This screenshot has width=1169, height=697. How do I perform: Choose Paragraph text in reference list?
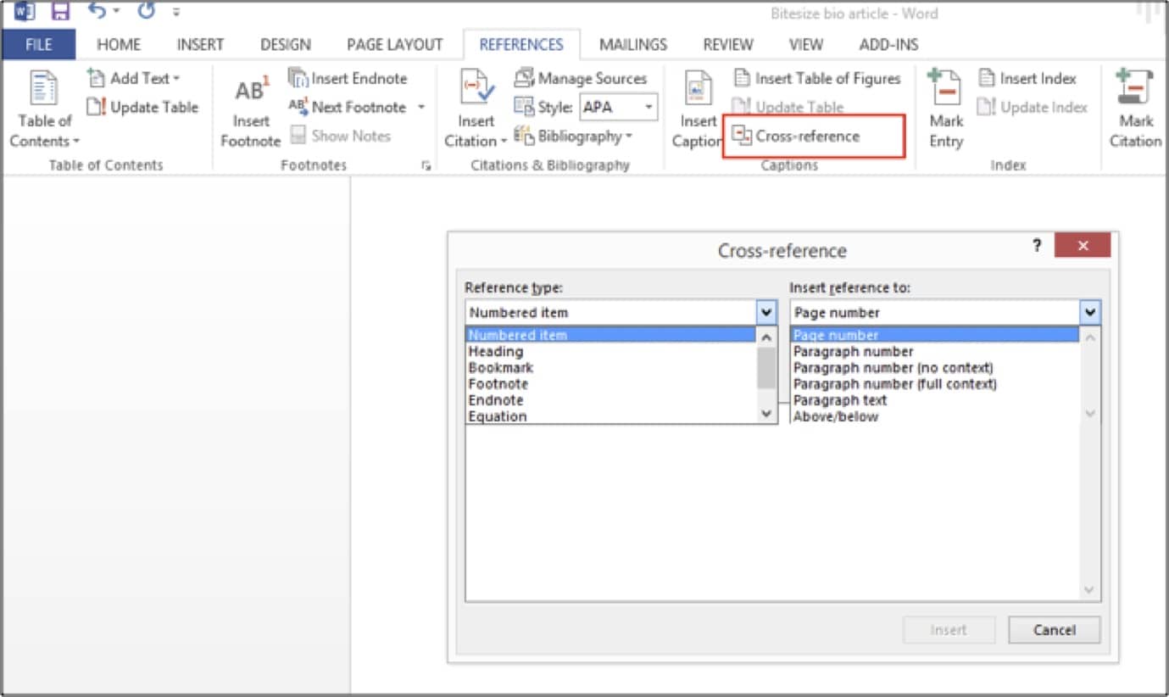click(x=840, y=400)
